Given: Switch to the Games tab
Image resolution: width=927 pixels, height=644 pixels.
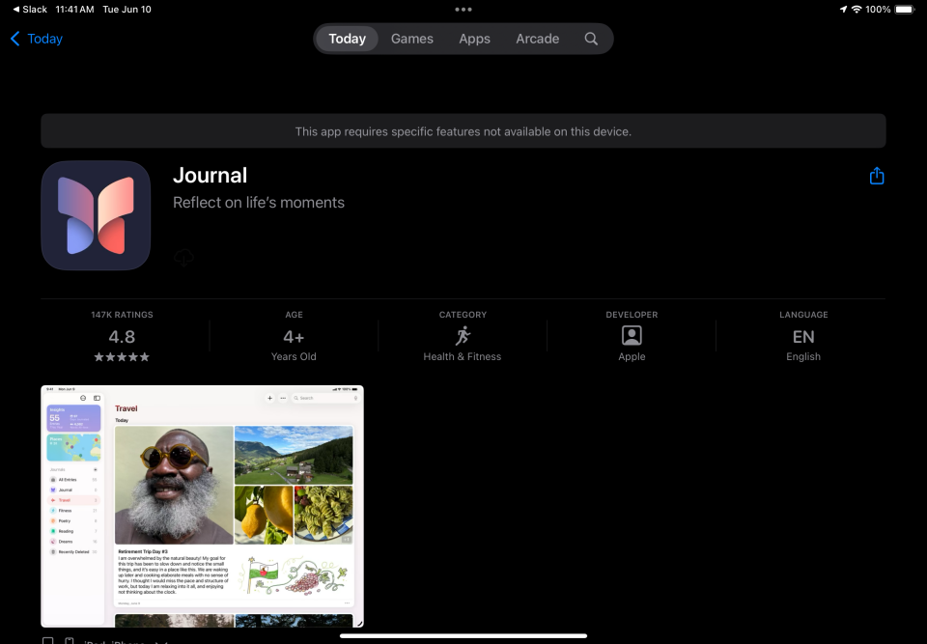Looking at the screenshot, I should (411, 39).
